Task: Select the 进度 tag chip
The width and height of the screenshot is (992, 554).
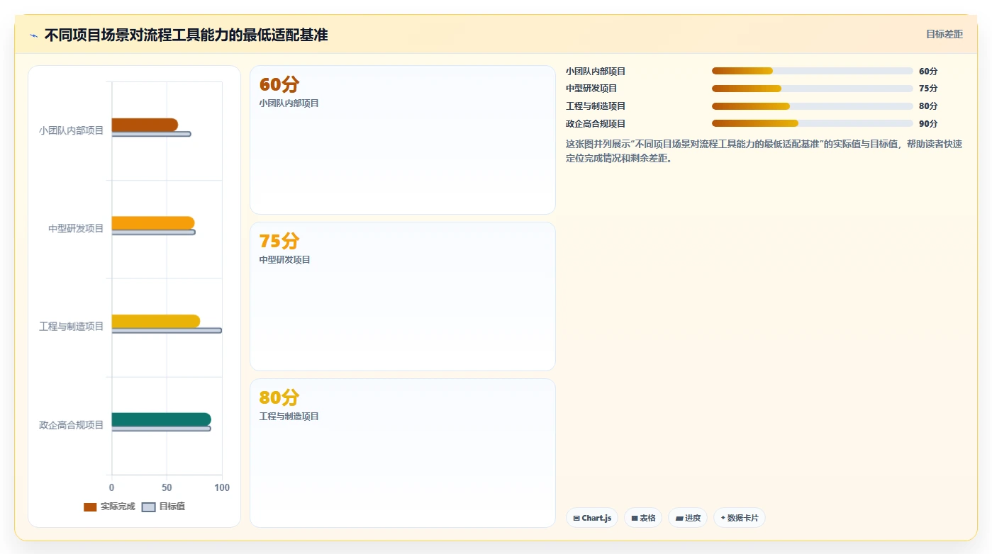Action: coord(688,518)
